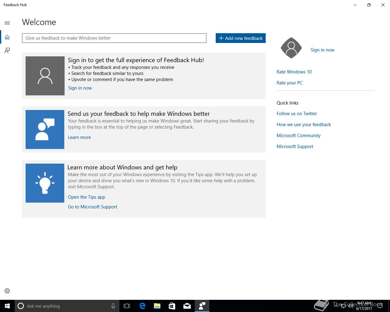Open How we use your feedback
Viewport: 390px width, 312px height.
(304, 125)
